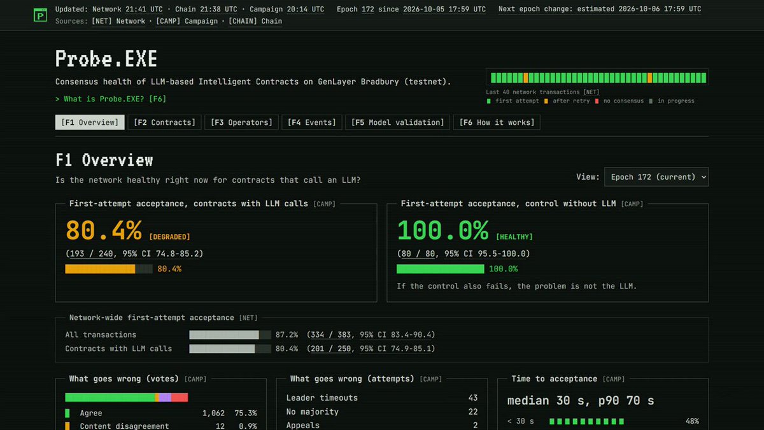Click the last 40 network transactions strip
Viewport: 764px width, 430px height.
[x=597, y=77]
